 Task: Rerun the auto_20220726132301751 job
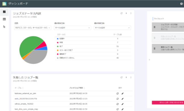click(x=118, y=99)
